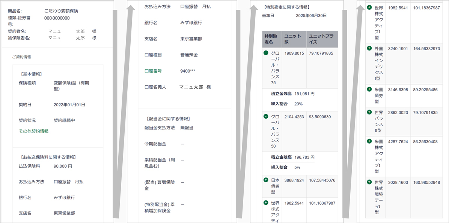Expand the 世界株式環境テーマI型 row
Screen dimensions: 449x223
(x=369, y=182)
